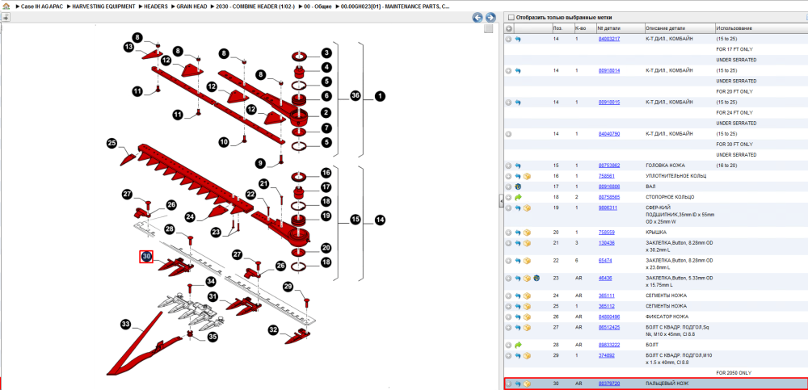Add part 84040790 using its plus icon

coord(508,134)
